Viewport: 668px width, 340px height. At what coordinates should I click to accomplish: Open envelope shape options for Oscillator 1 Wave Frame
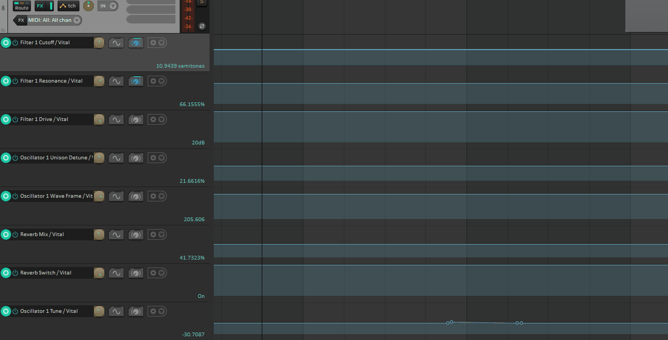pos(116,196)
